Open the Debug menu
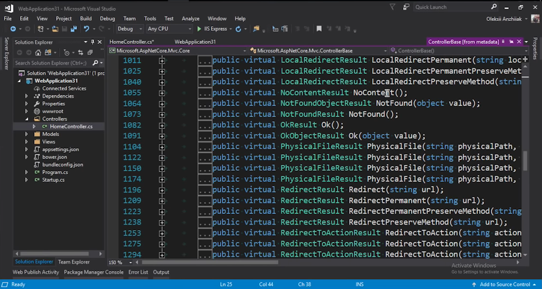The image size is (542, 289). coord(108,18)
